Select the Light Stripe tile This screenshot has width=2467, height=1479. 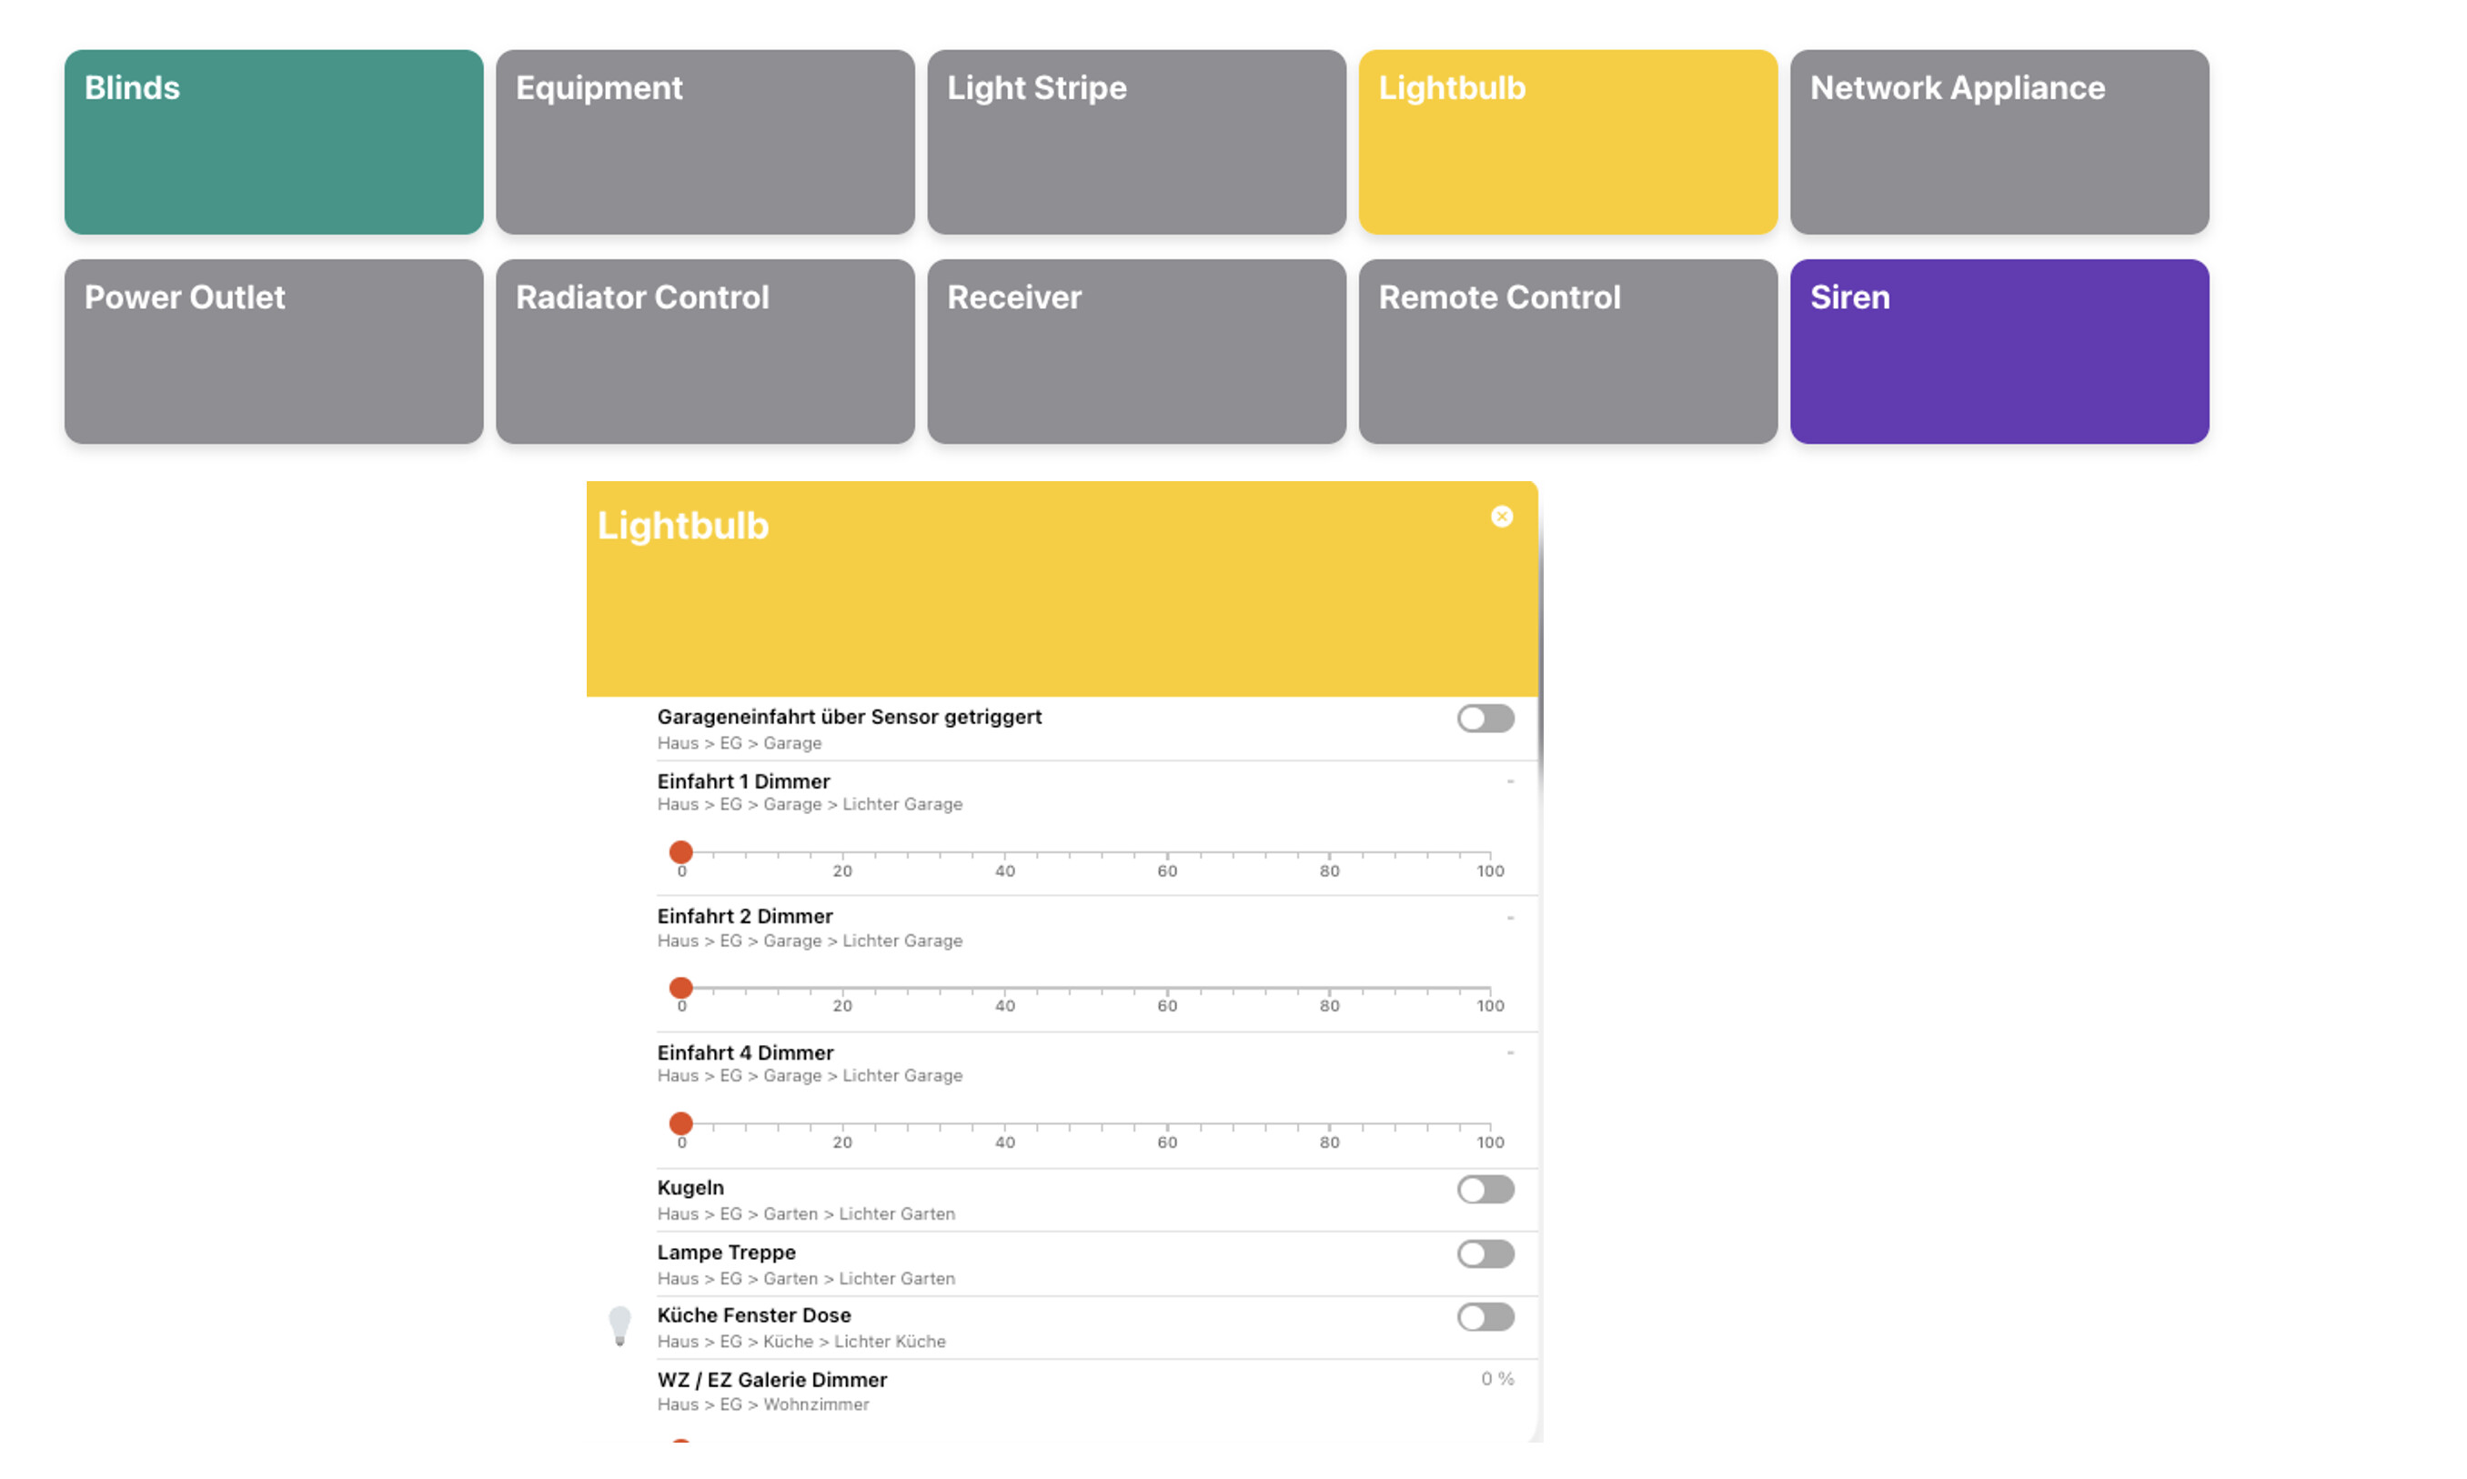point(1136,142)
